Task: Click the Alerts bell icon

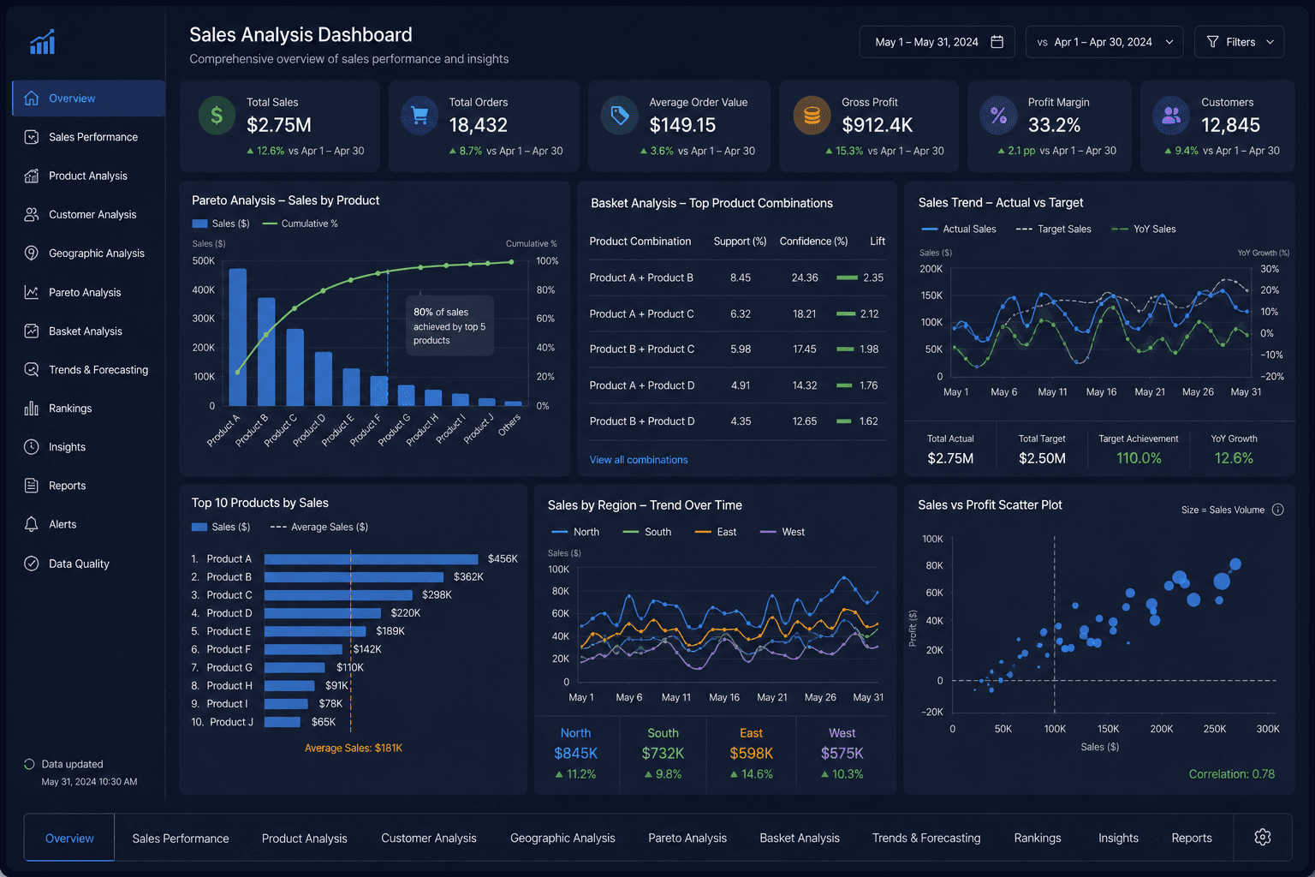Action: 32,524
